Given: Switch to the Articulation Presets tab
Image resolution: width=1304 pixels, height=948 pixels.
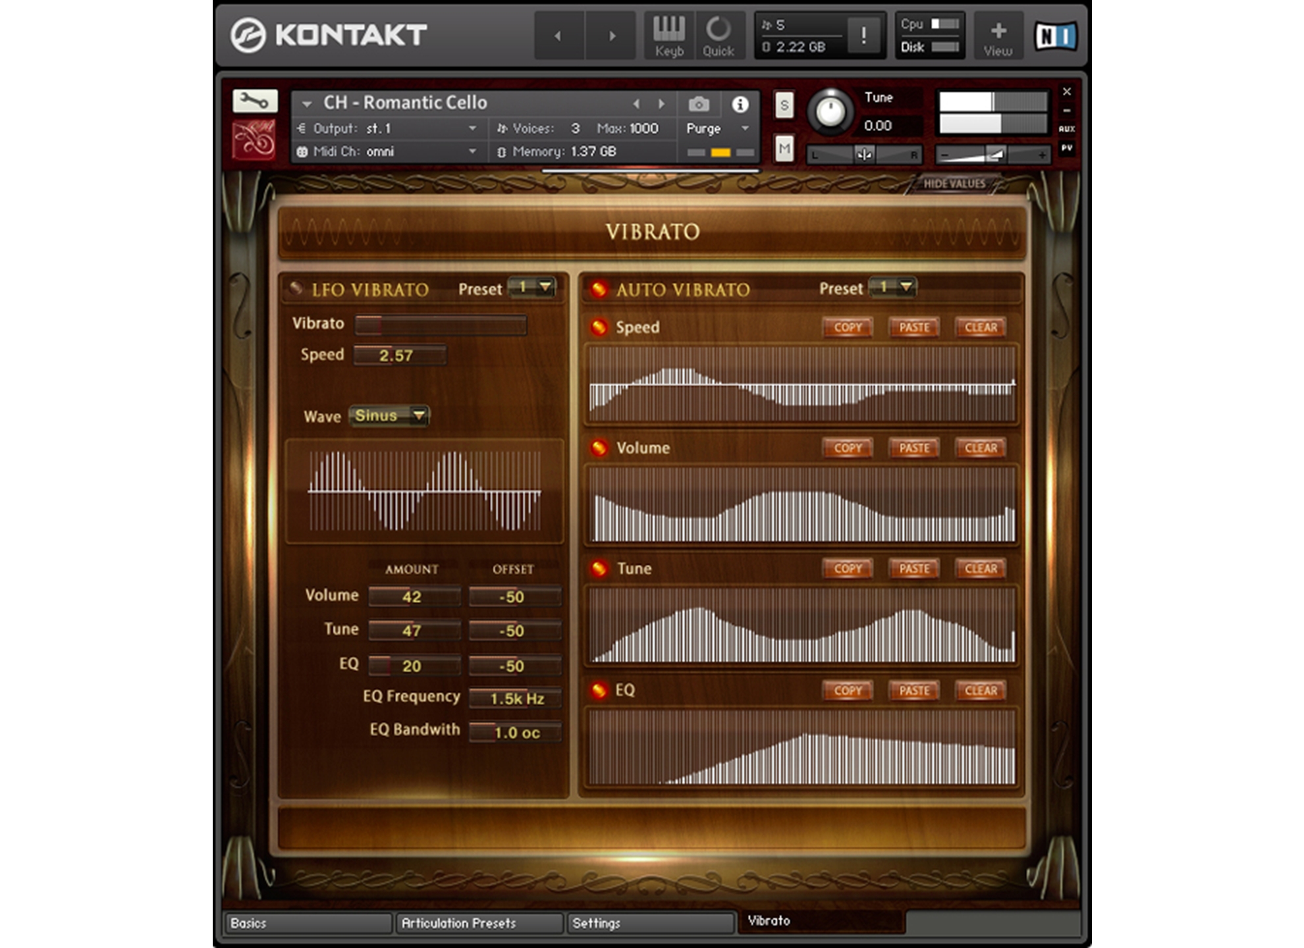Looking at the screenshot, I should (479, 923).
